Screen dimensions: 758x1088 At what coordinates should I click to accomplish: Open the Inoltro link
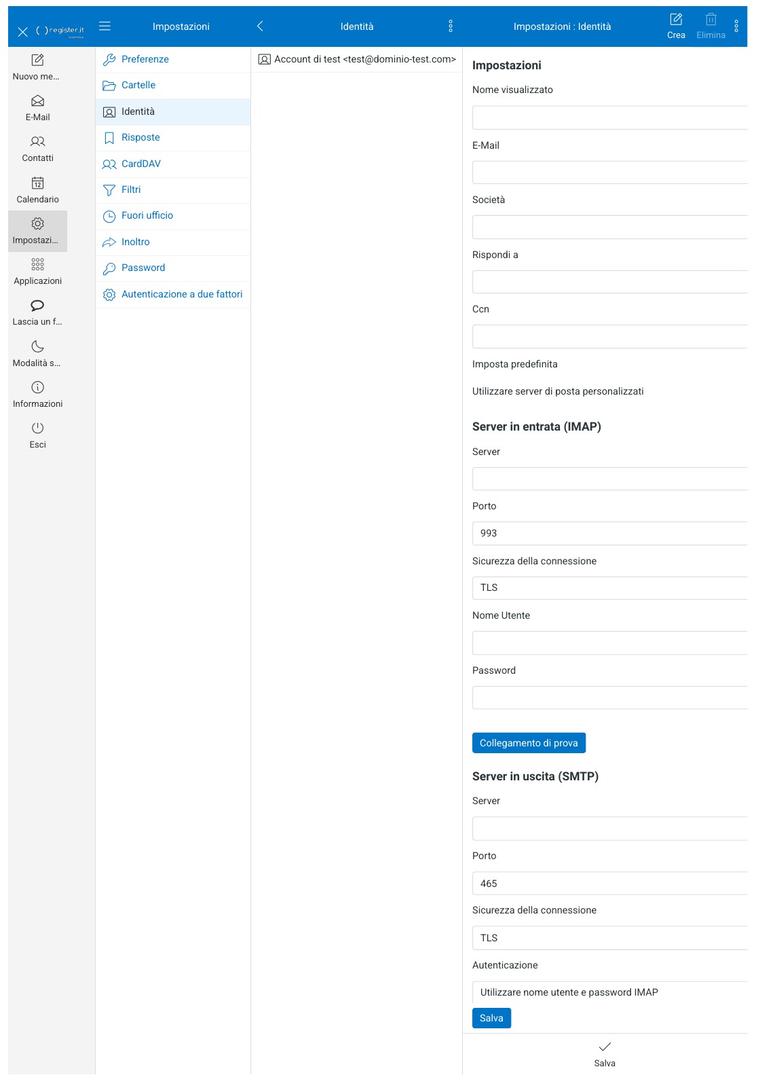click(173, 242)
